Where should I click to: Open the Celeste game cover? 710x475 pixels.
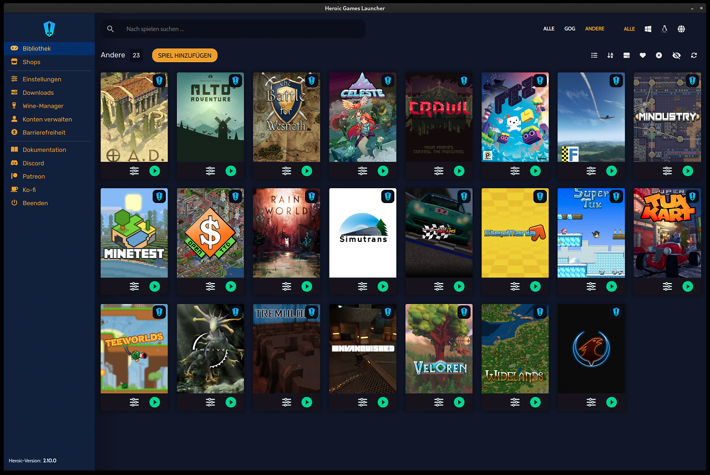363,117
